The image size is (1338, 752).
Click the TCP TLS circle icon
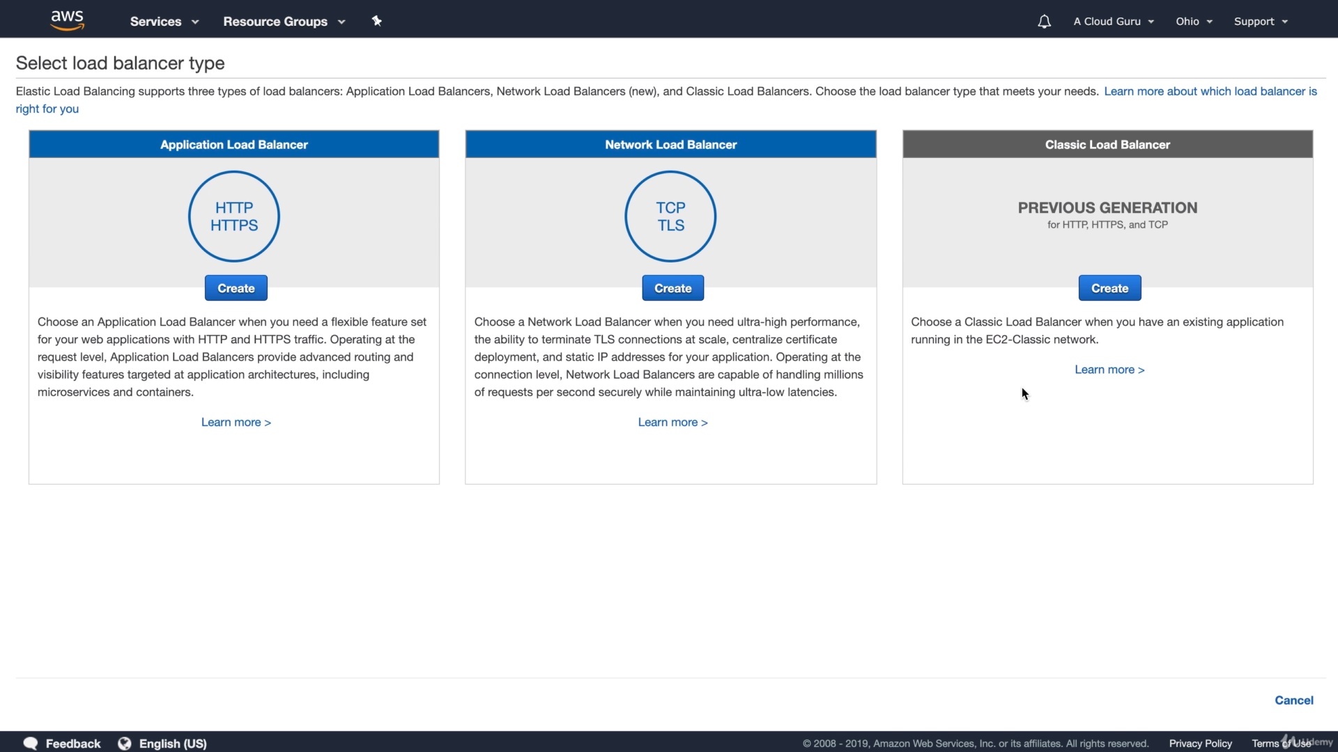point(670,217)
